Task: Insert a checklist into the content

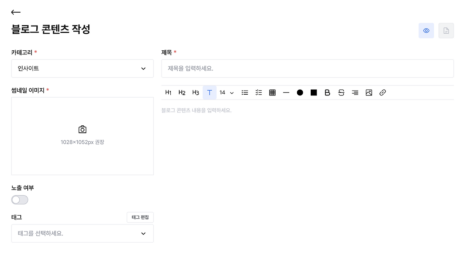Action: pyautogui.click(x=258, y=92)
